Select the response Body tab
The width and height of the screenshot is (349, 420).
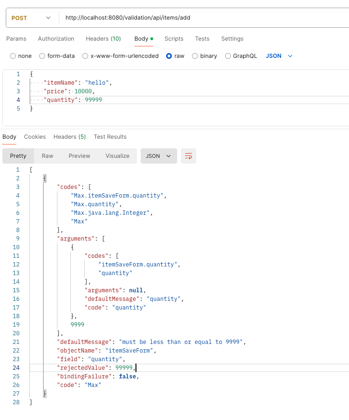[x=10, y=137]
